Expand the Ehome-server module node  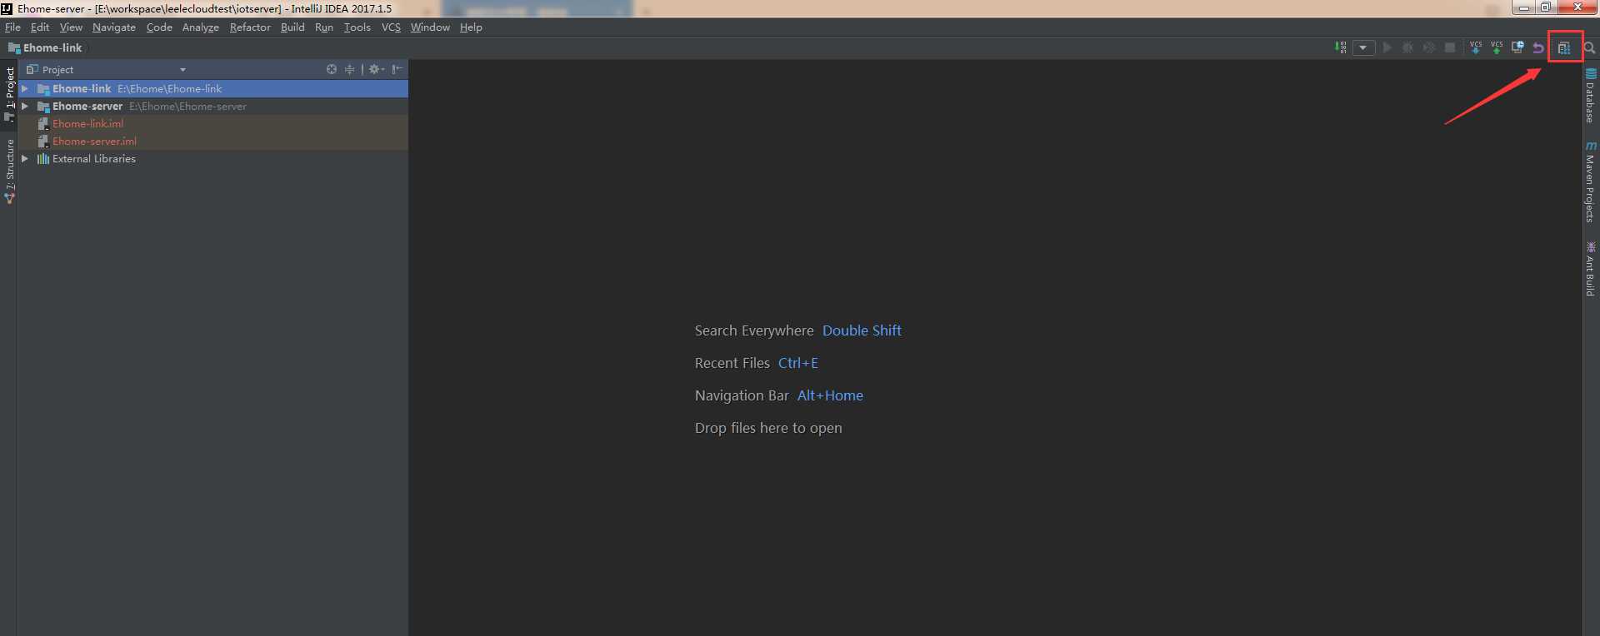25,106
